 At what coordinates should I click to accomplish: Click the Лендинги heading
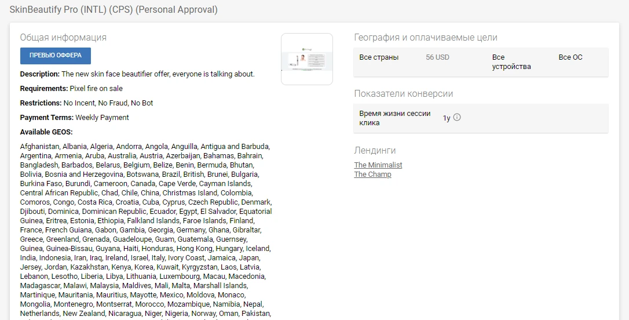pyautogui.click(x=375, y=151)
